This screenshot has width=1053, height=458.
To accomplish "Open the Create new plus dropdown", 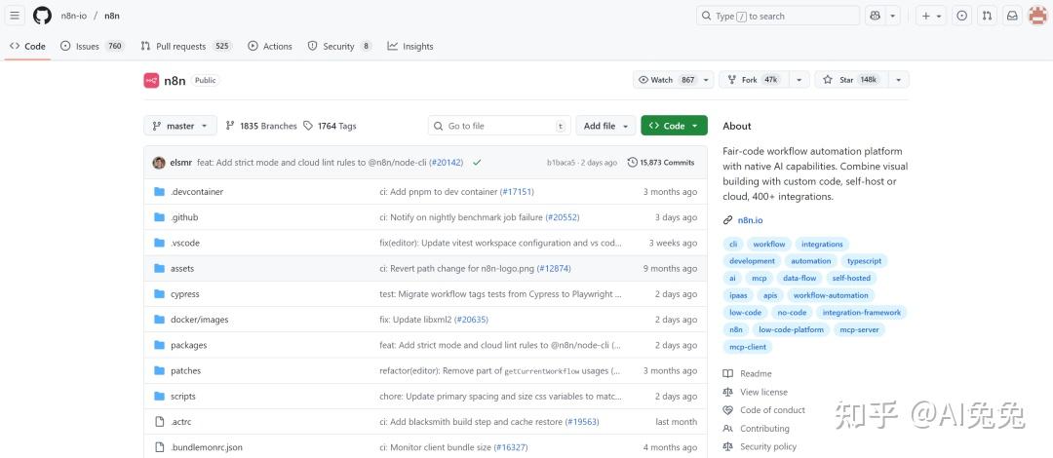I will 931,16.
